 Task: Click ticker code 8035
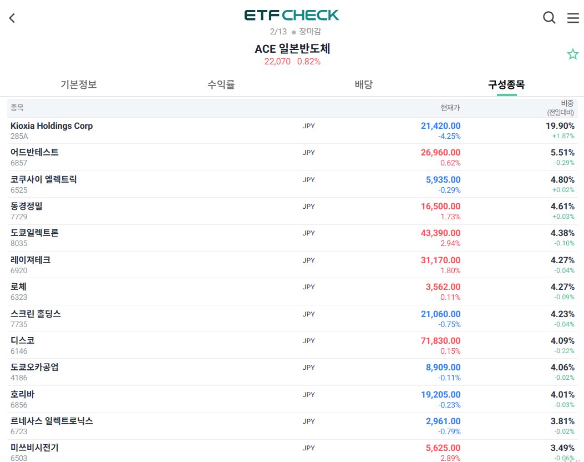(19, 243)
